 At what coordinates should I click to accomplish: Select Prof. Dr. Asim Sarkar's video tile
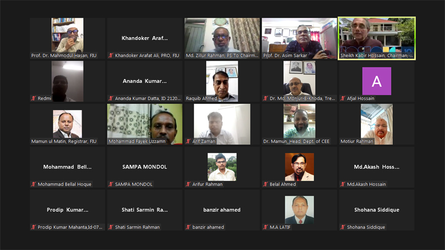pos(299,38)
